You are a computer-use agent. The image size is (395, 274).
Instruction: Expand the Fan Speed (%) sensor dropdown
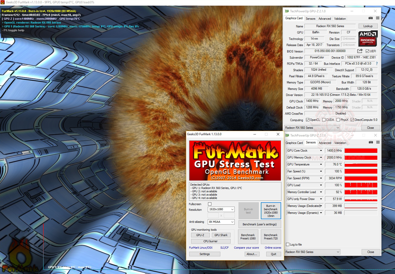pyautogui.click(x=321, y=171)
